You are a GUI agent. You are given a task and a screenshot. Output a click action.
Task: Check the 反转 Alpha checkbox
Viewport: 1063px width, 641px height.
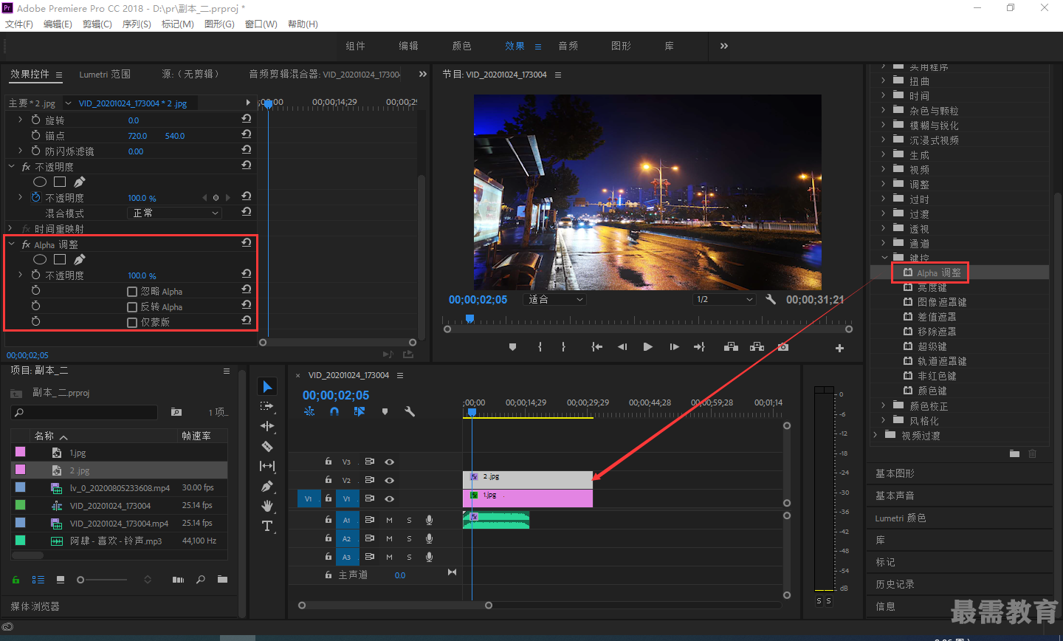(x=132, y=307)
